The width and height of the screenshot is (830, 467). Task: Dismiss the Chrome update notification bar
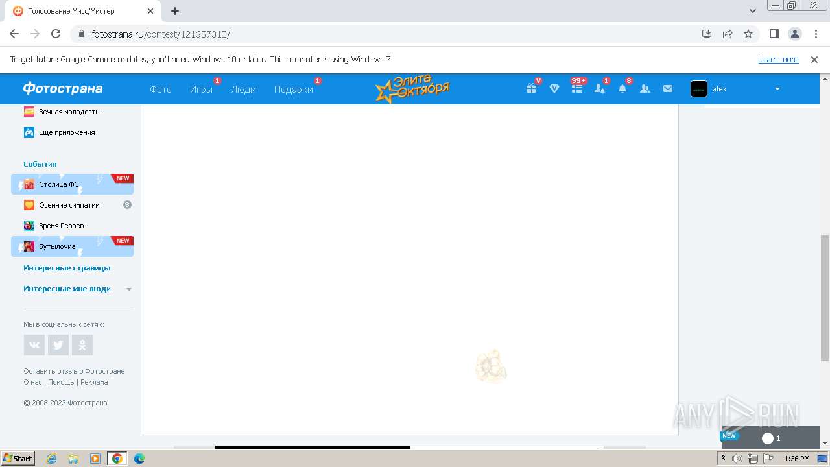(814, 59)
